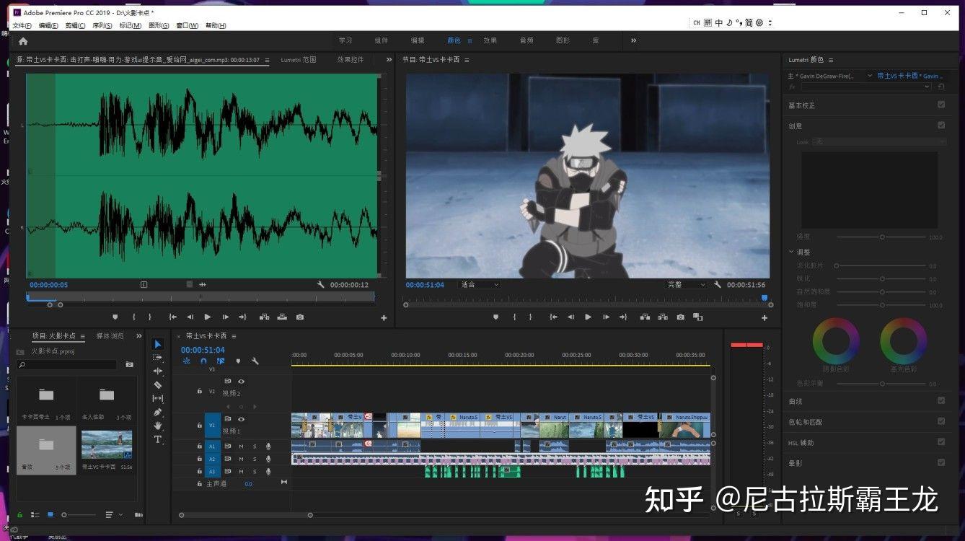
Task: Toggle snap magnet in timeline
Action: (x=203, y=361)
